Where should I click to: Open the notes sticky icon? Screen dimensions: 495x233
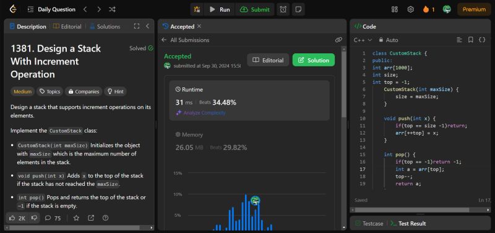coord(298,9)
